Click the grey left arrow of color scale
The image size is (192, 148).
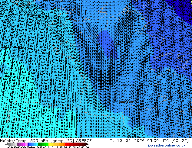7,144
